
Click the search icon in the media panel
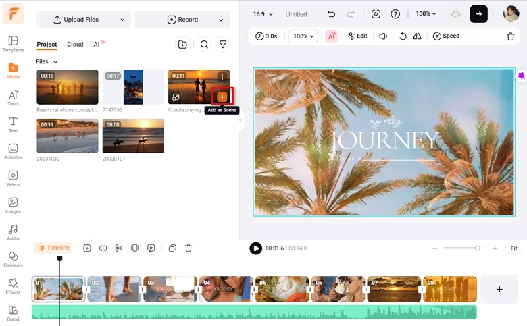pyautogui.click(x=204, y=45)
